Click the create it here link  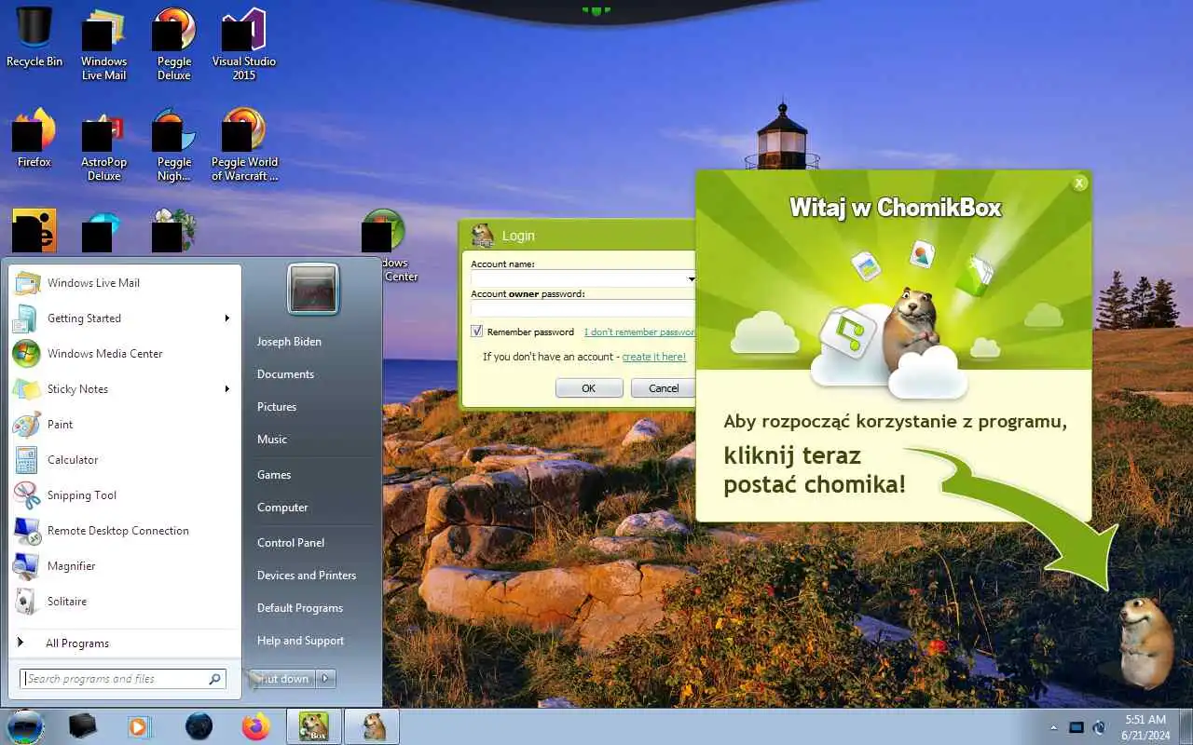[x=654, y=357]
